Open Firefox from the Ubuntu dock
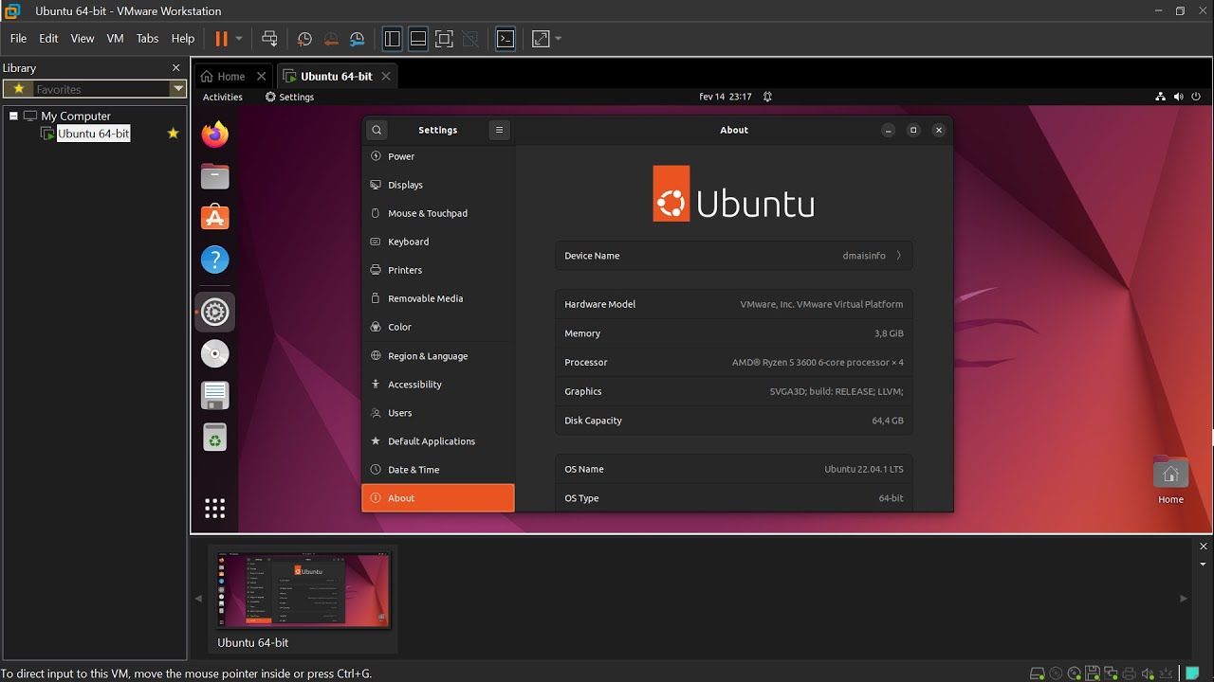This screenshot has width=1214, height=682. point(215,135)
